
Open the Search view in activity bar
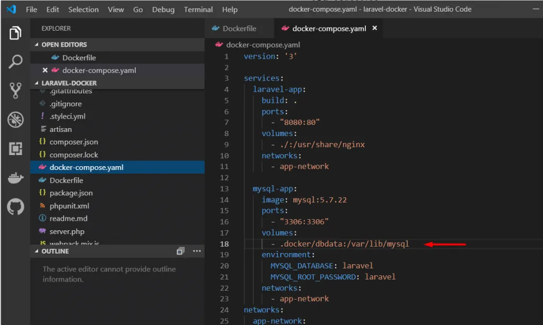(x=15, y=61)
